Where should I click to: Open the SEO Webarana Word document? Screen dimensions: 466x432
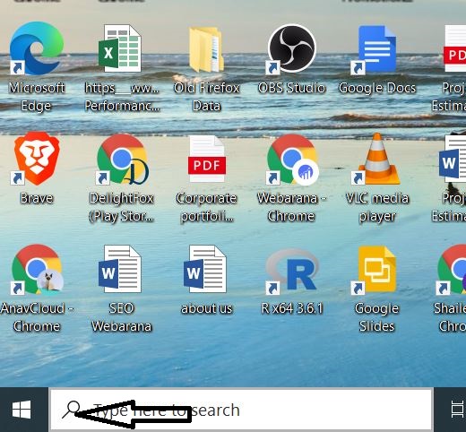pos(120,269)
